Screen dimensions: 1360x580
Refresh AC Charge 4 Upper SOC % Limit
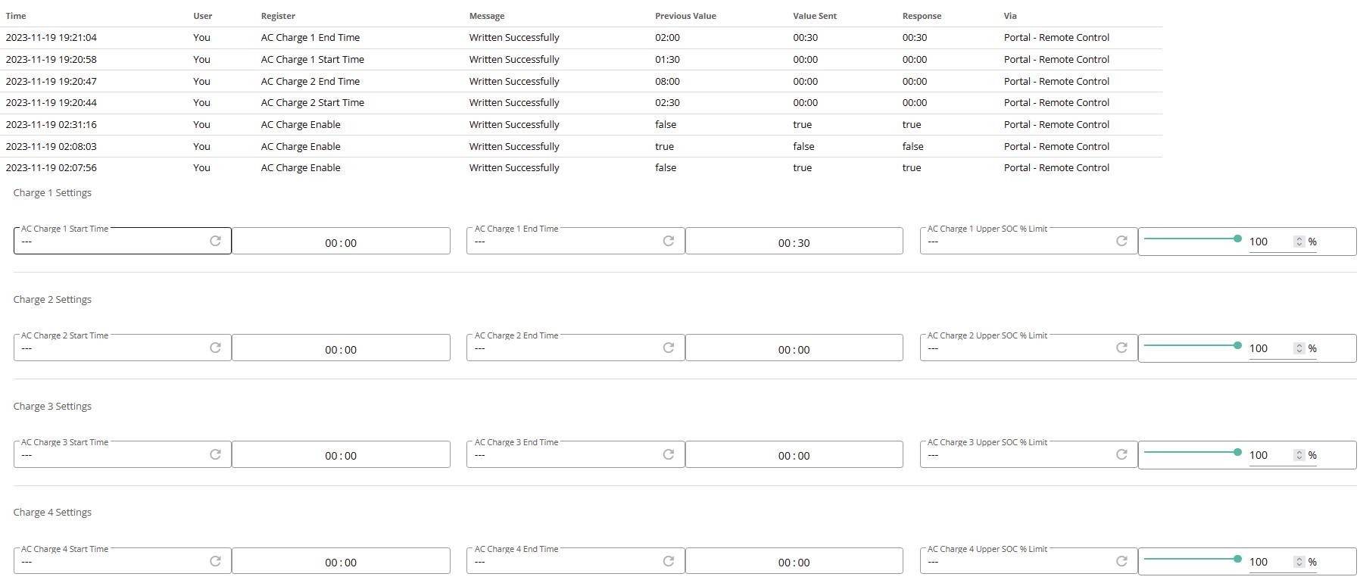click(1121, 561)
